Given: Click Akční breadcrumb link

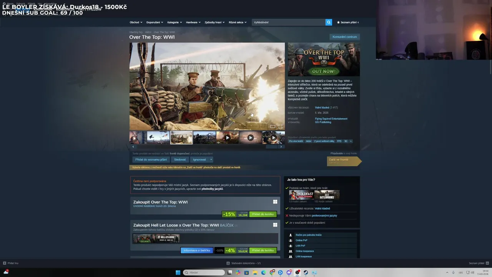Looking at the screenshot, I should pos(148,32).
